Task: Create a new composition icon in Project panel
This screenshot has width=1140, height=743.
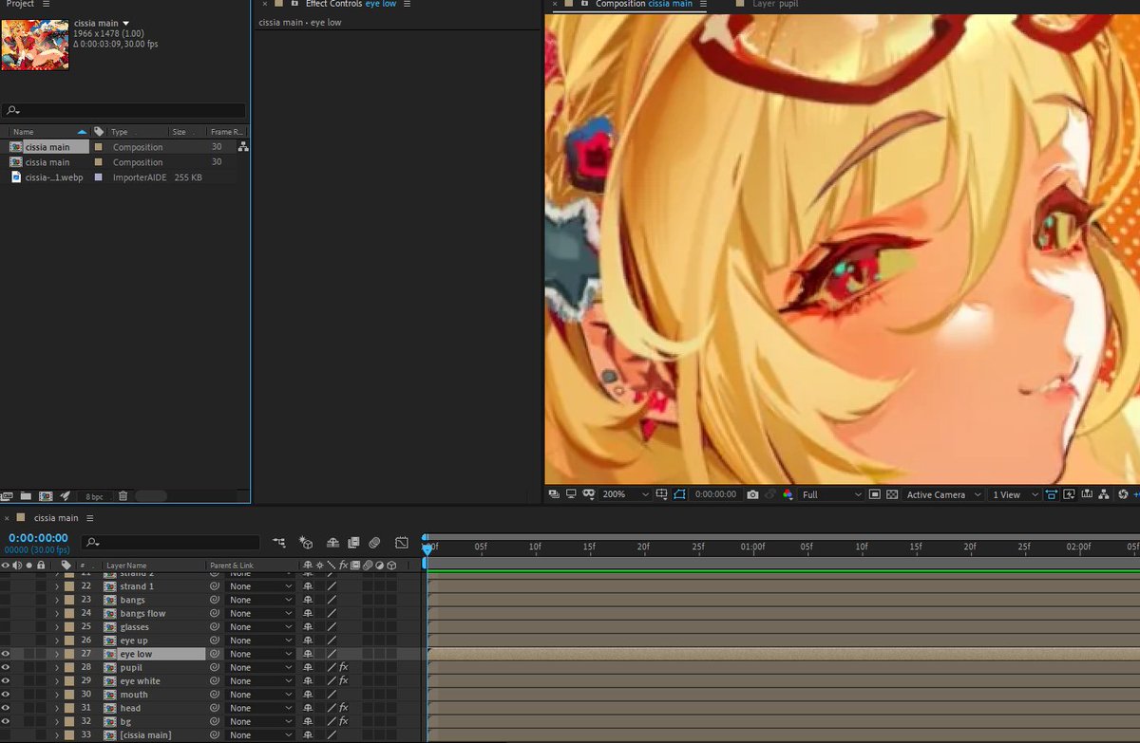Action: click(x=46, y=495)
